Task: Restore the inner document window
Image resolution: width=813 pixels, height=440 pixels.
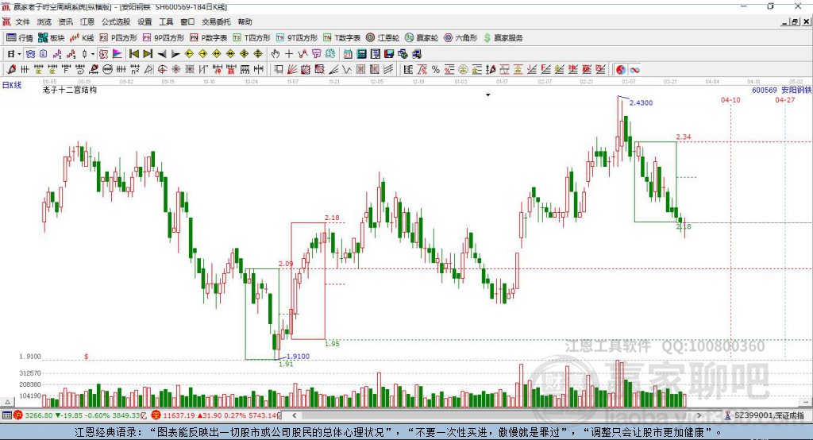Action: point(795,21)
